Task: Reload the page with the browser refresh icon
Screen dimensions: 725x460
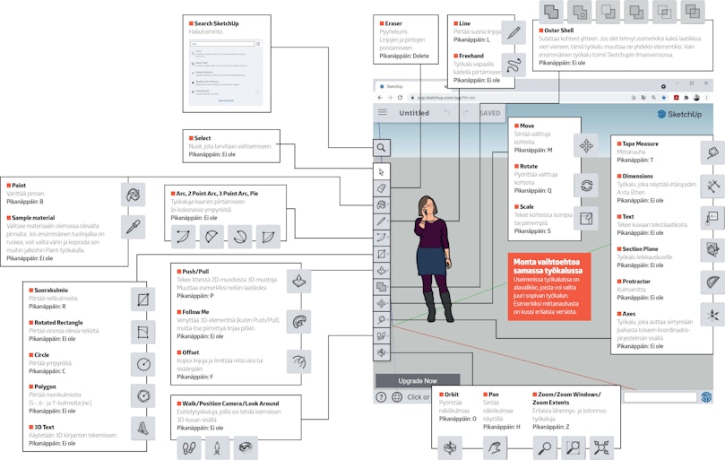Action: (x=400, y=98)
